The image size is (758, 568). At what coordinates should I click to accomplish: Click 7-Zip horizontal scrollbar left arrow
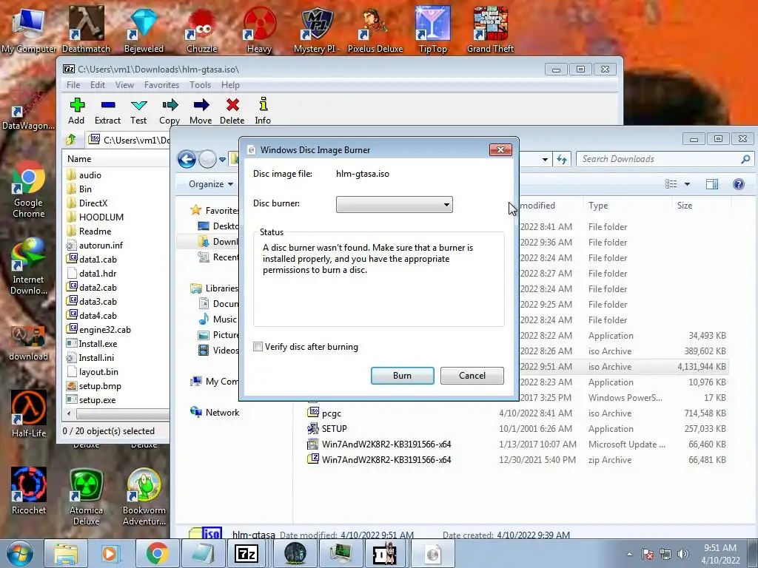[x=69, y=414]
